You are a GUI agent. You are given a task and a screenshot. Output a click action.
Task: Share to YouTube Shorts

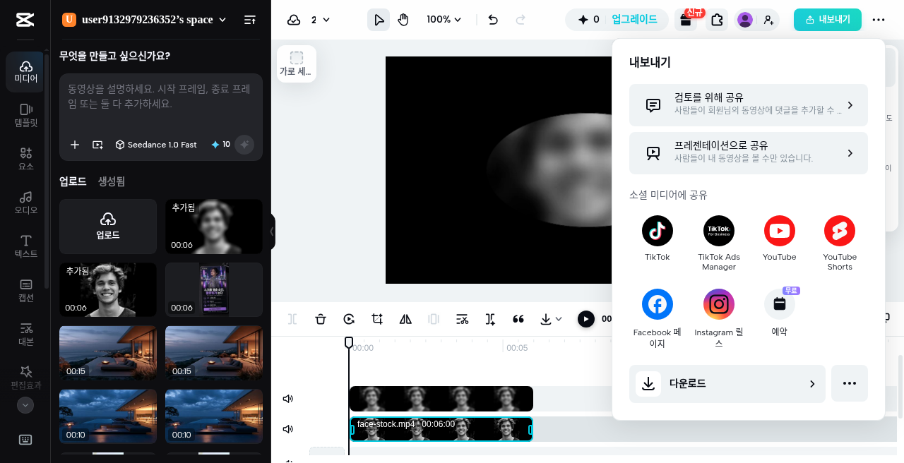coord(840,243)
